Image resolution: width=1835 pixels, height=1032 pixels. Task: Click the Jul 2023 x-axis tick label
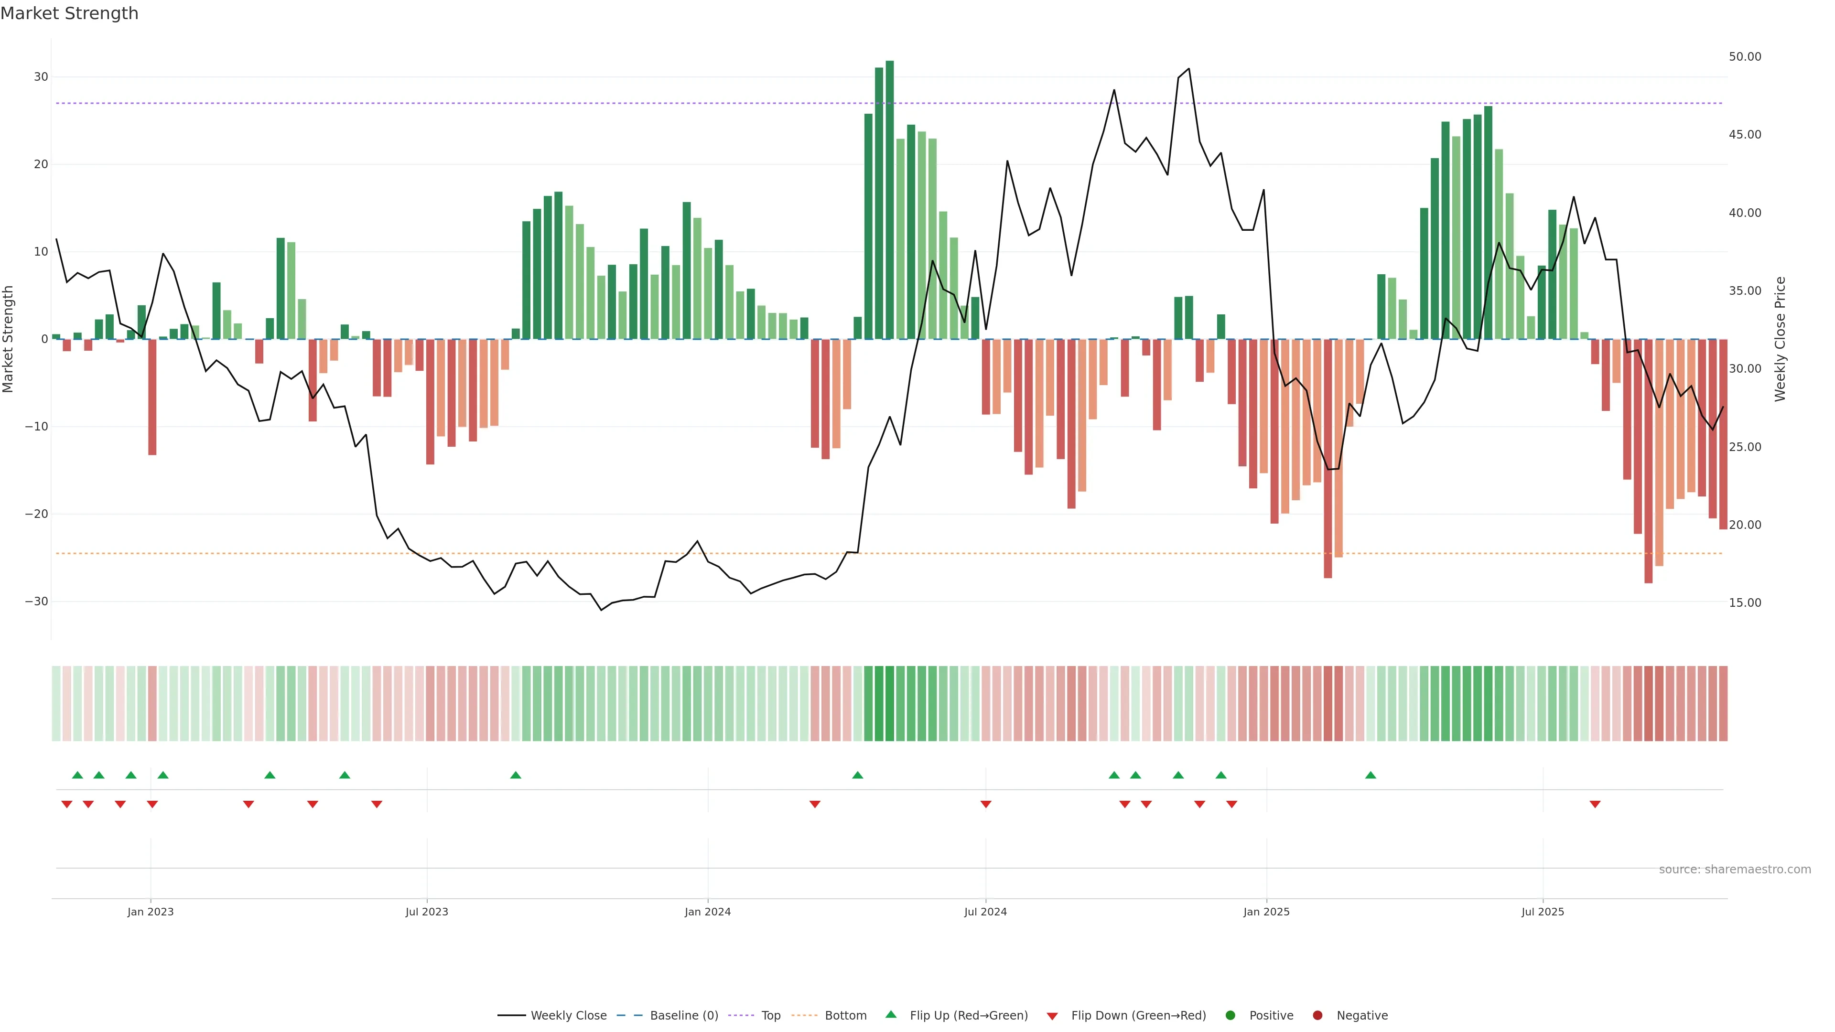(427, 912)
